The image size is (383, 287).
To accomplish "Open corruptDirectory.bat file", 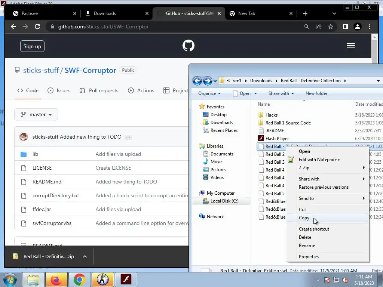I will tap(56, 195).
